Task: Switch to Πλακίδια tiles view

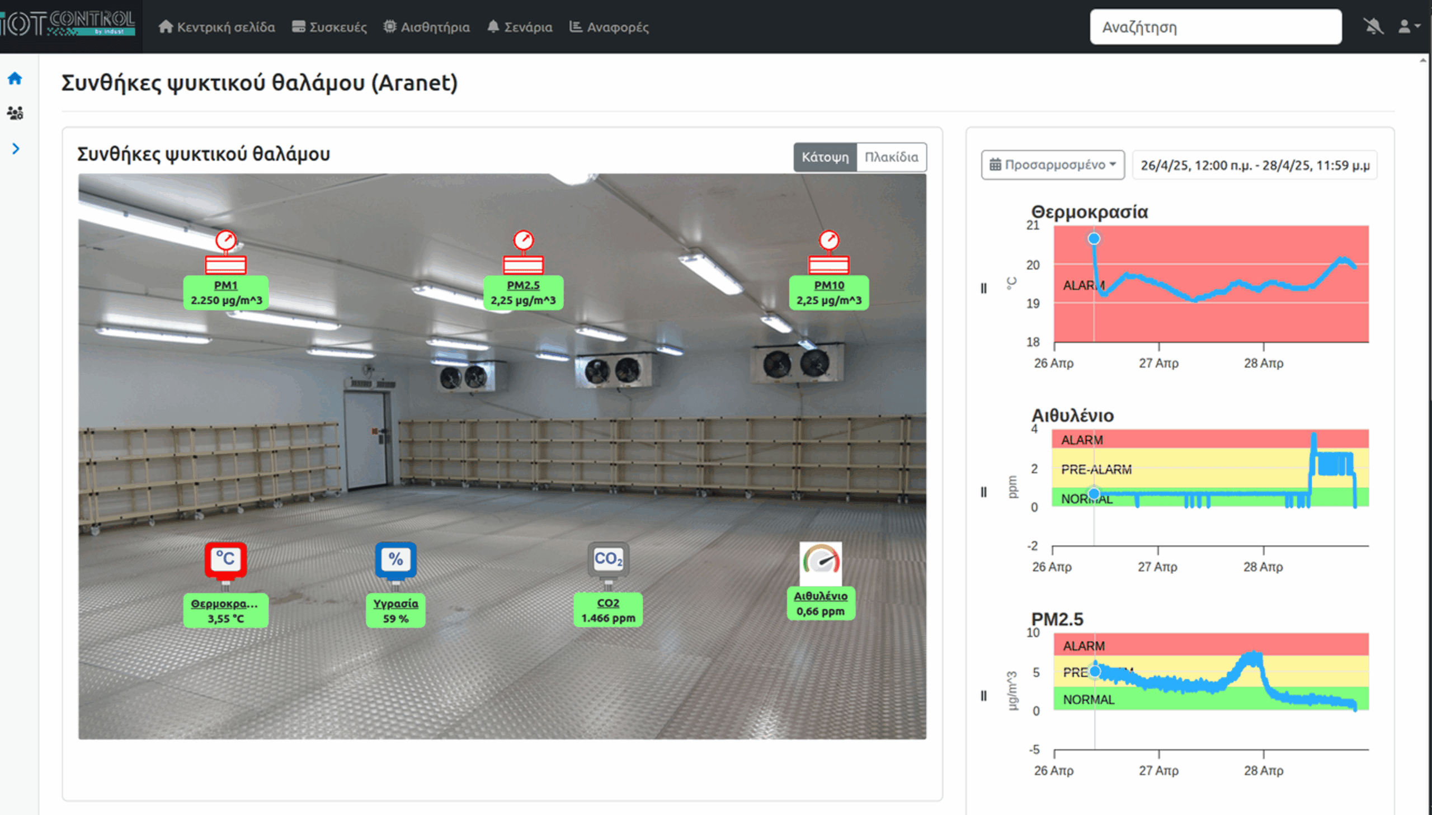Action: click(x=891, y=157)
